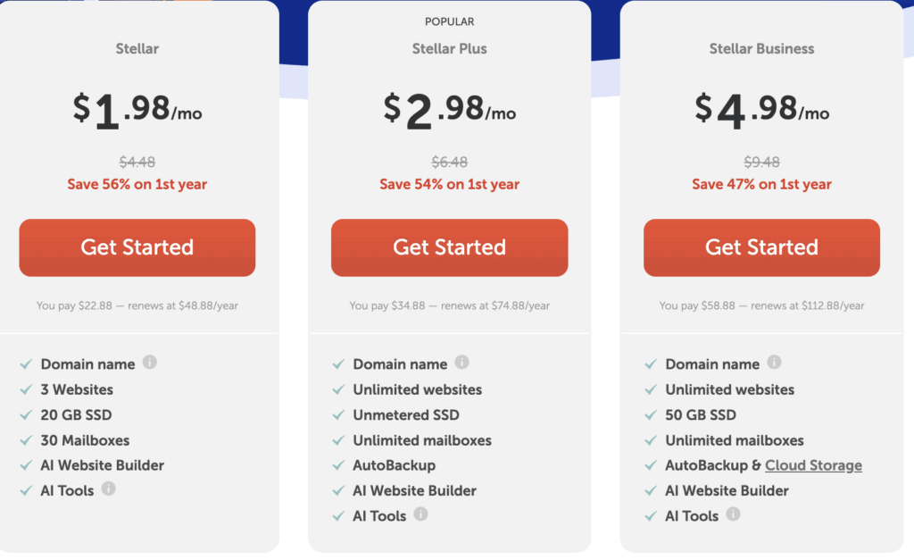The width and height of the screenshot is (914, 560).
Task: Click the checkmark next to 3 Websites
Action: pos(26,390)
